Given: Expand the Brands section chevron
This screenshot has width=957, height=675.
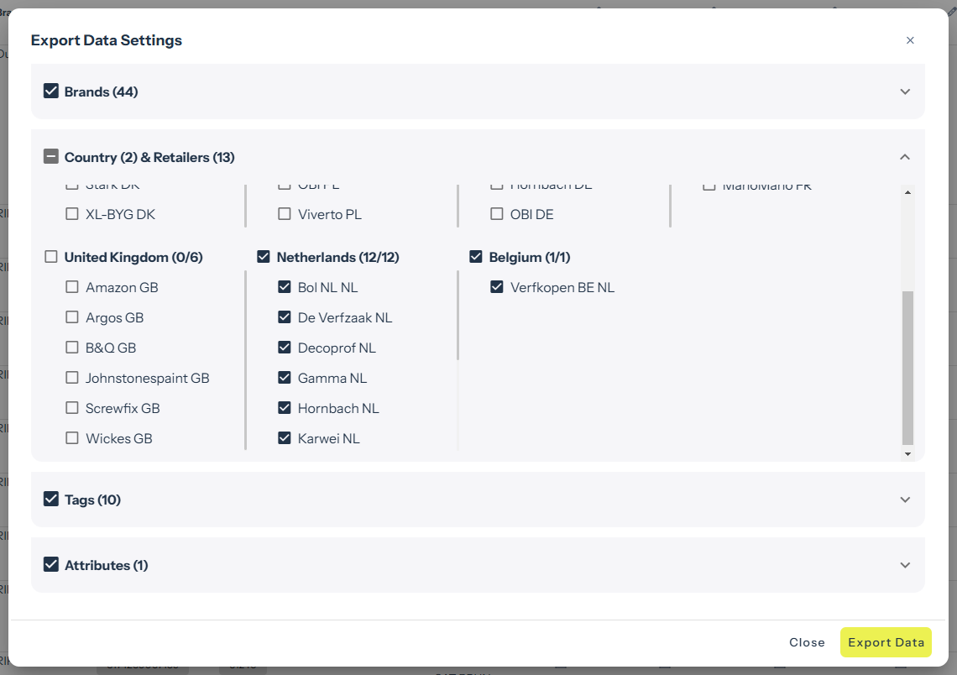Looking at the screenshot, I should click(905, 92).
